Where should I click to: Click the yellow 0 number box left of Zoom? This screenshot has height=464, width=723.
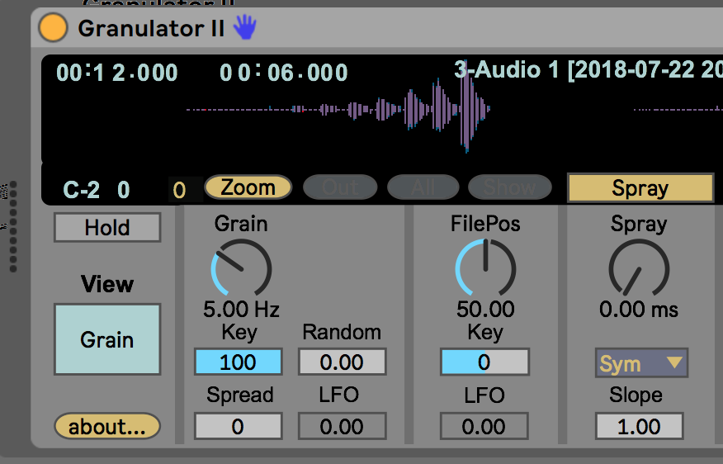(184, 190)
